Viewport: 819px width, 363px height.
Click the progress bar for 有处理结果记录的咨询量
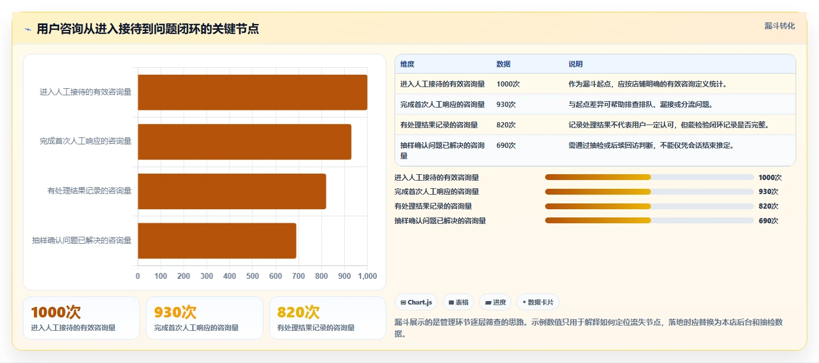(x=649, y=206)
